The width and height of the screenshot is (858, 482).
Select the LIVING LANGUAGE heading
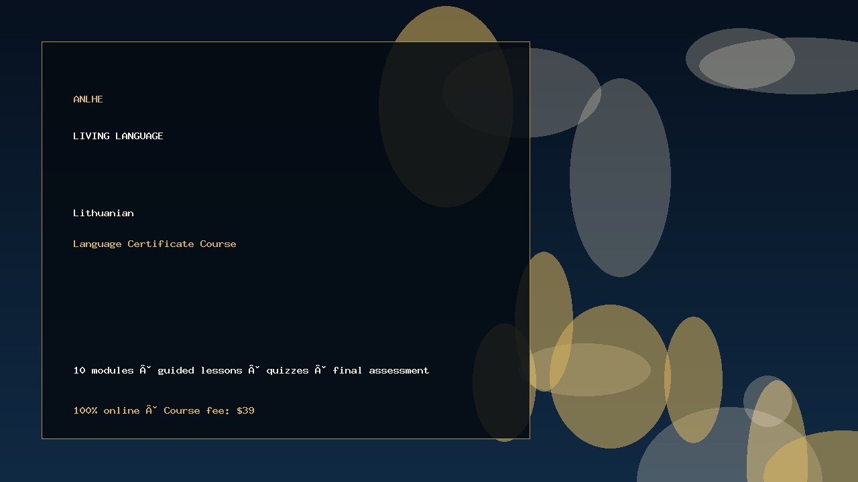(x=118, y=136)
